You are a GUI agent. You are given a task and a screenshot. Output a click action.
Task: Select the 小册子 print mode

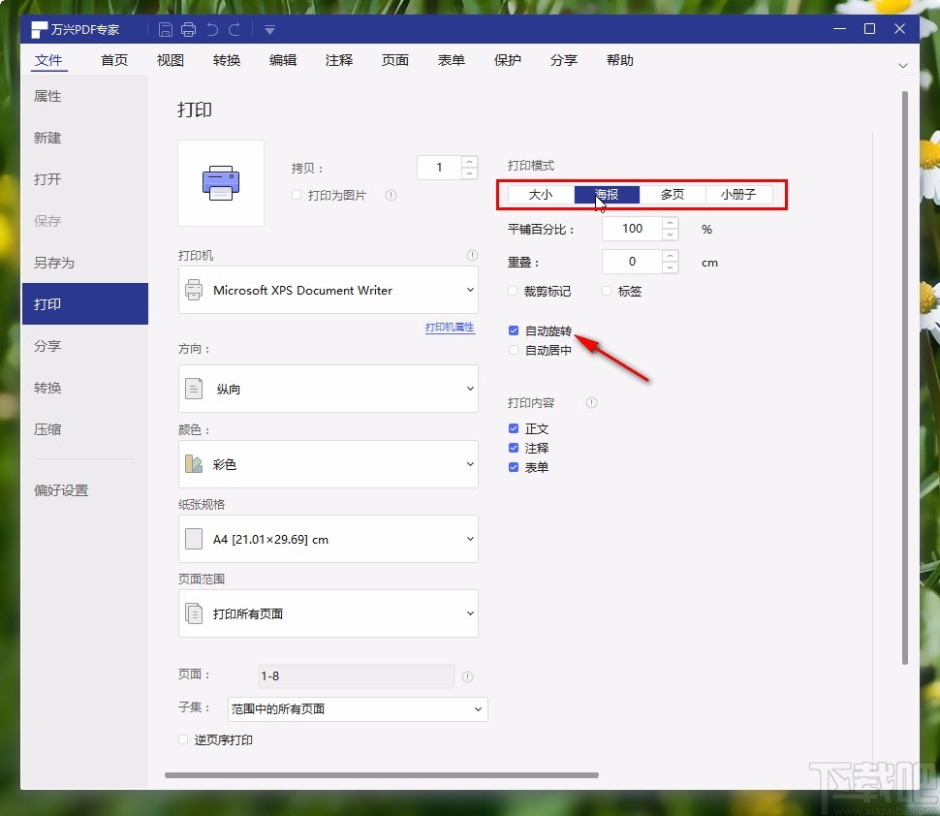[739, 194]
